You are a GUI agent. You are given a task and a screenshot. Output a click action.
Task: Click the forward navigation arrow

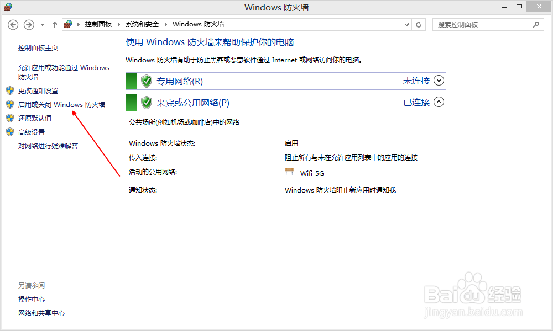click(x=29, y=24)
